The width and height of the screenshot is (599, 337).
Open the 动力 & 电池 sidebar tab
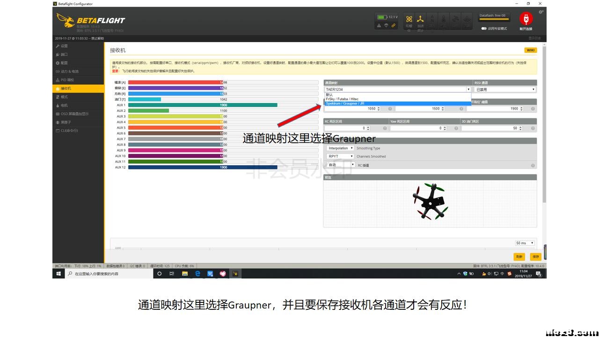[x=78, y=71]
